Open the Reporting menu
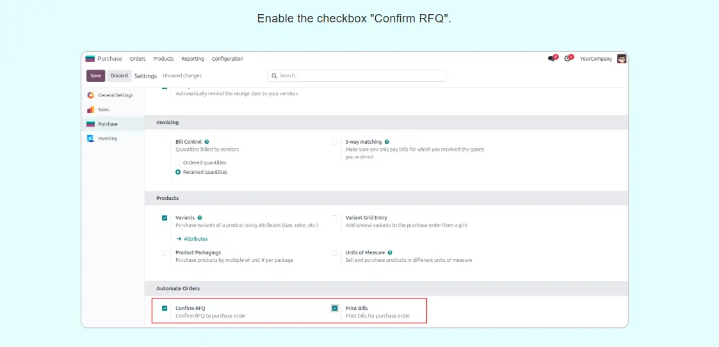The image size is (719, 347). [x=192, y=59]
